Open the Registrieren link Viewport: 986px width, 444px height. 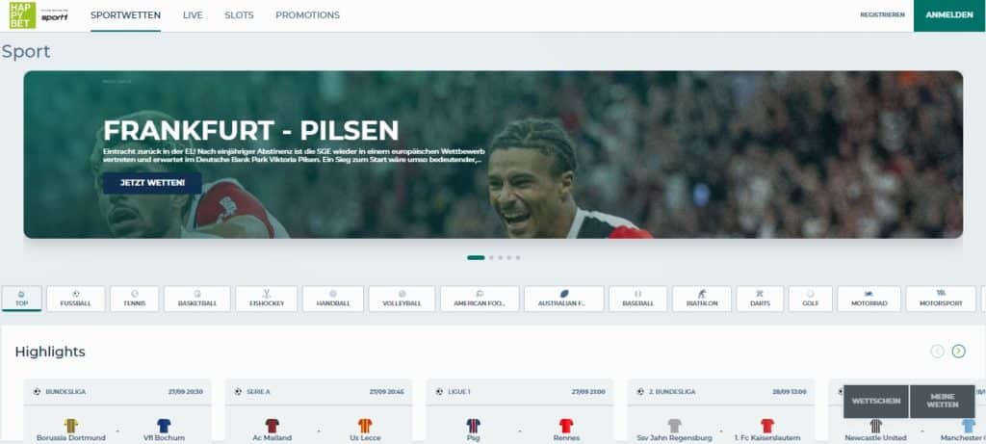[x=882, y=15]
